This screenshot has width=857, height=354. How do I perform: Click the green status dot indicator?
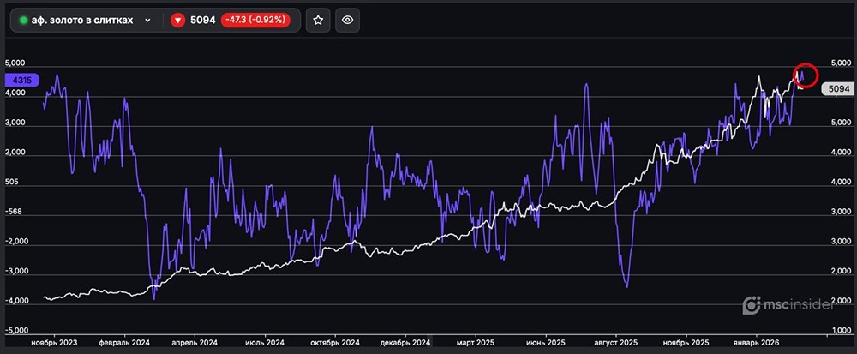(x=23, y=20)
